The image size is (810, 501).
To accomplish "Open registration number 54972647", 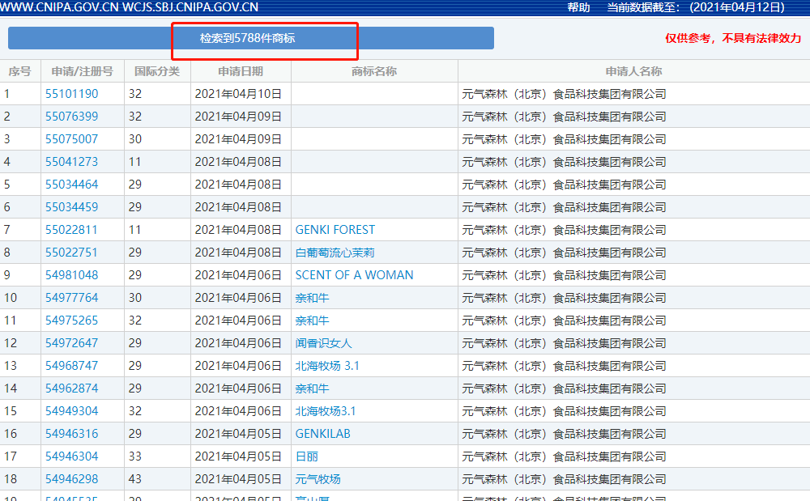I will (x=71, y=344).
